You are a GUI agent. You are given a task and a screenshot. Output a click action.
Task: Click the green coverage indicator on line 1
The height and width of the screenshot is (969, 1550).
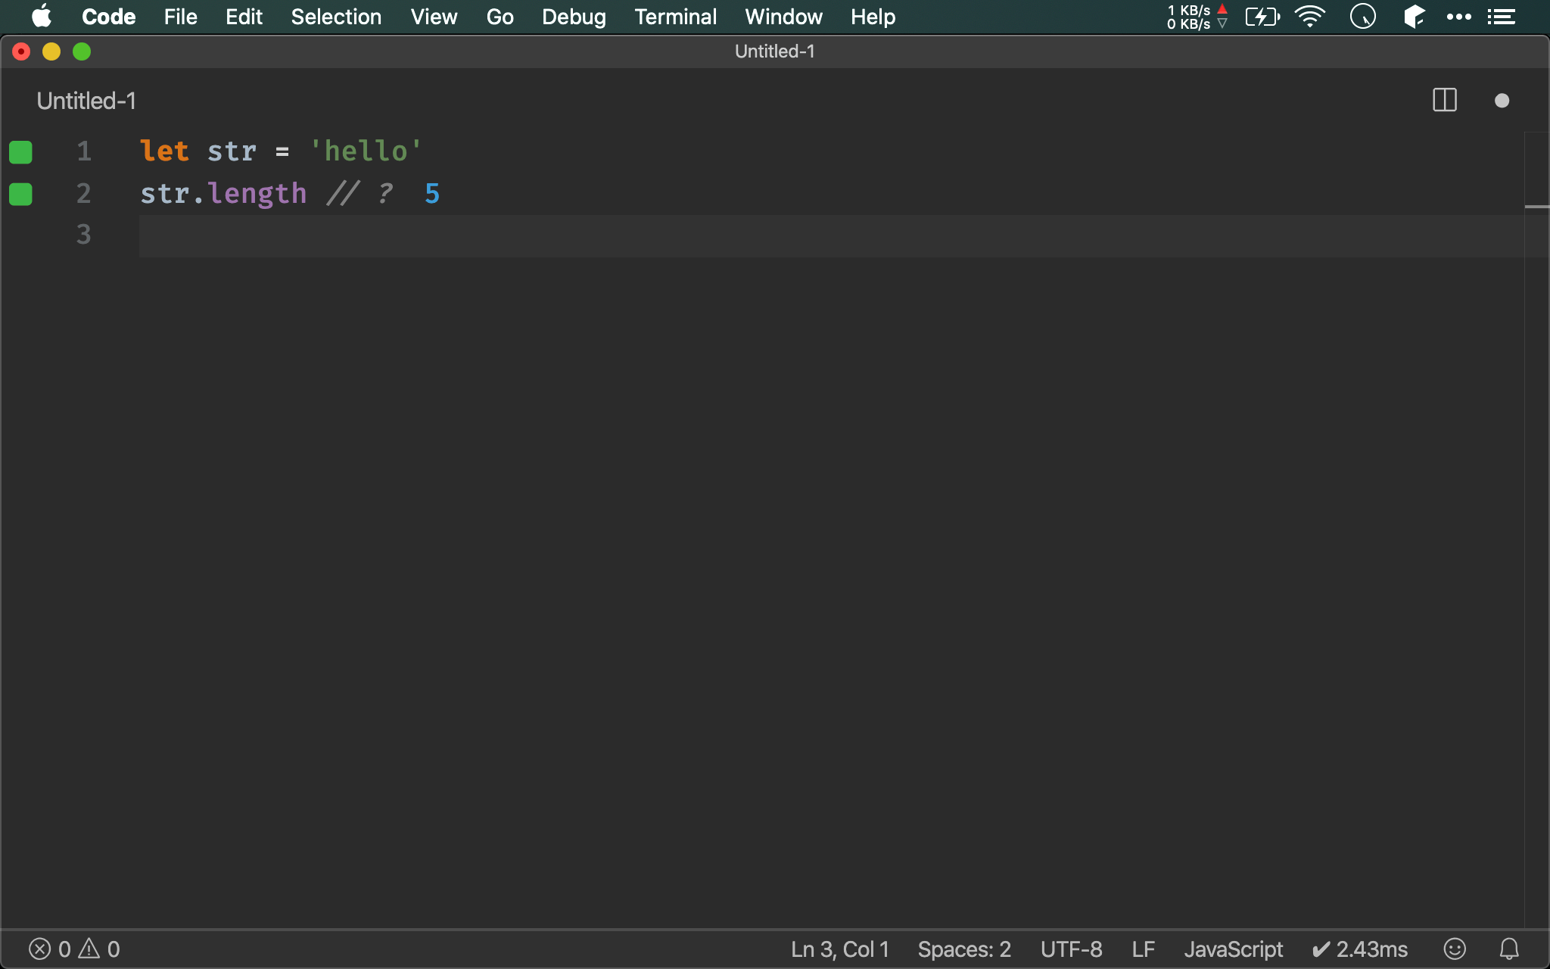point(20,152)
